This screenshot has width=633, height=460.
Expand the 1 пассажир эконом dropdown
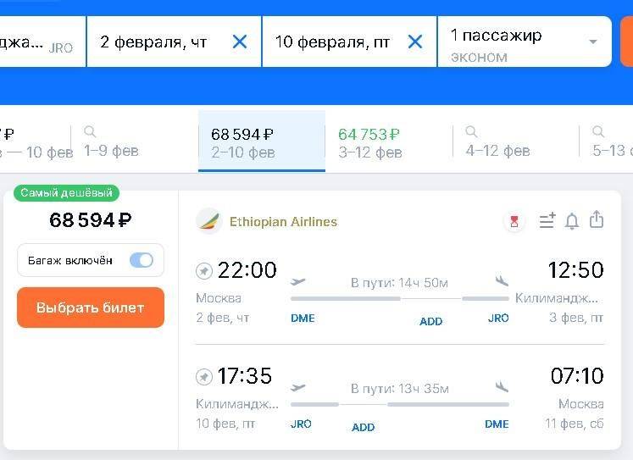[x=592, y=42]
